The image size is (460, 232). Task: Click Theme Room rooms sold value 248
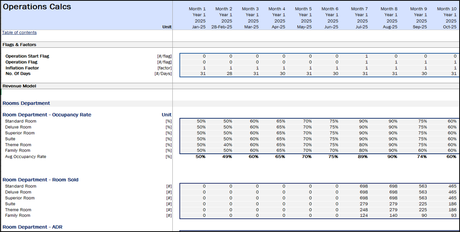(364, 210)
